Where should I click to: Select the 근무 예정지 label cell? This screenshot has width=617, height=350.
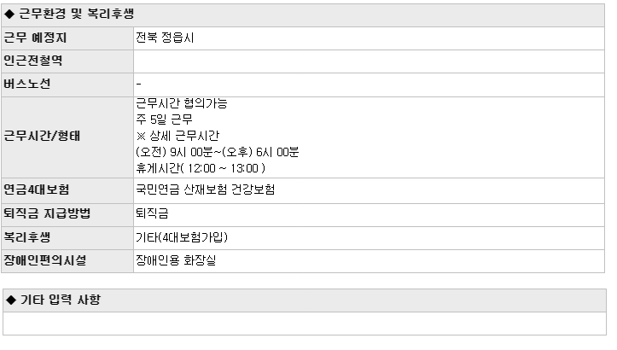click(x=67, y=38)
